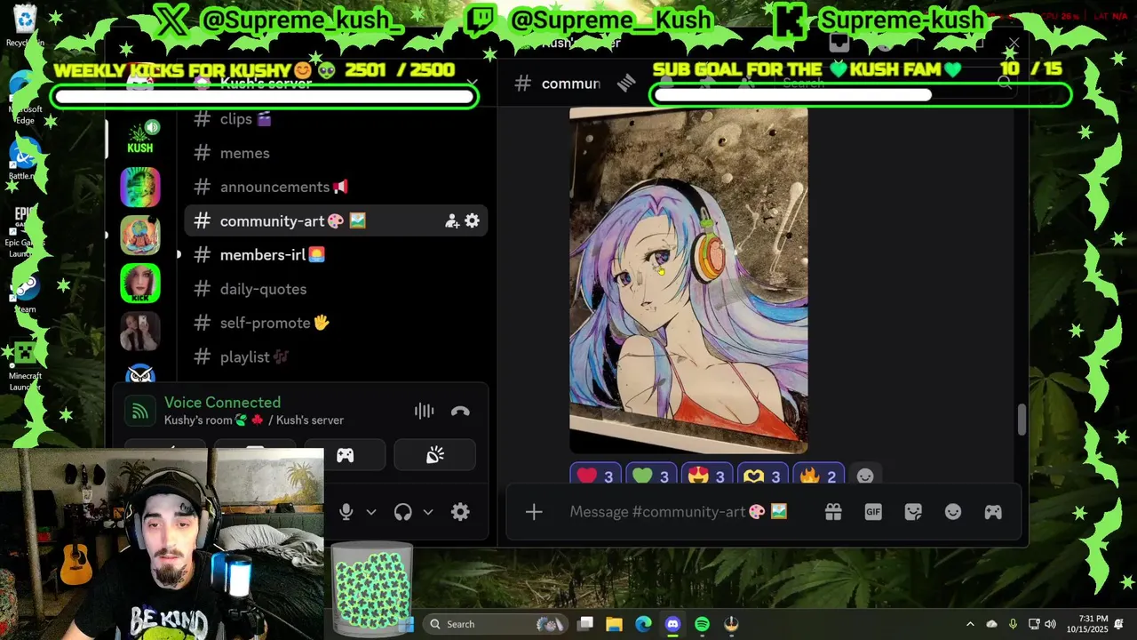The image size is (1137, 640).
Task: Open Recycle Bin on desktop
Action: pyautogui.click(x=25, y=25)
